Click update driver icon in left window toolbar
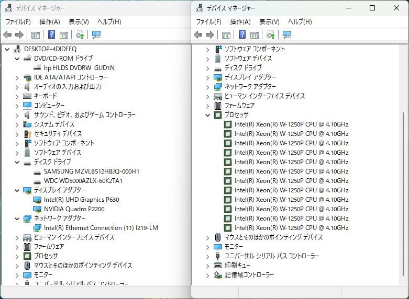Image resolution: width=409 pixels, height=299 pixels. tap(80, 34)
